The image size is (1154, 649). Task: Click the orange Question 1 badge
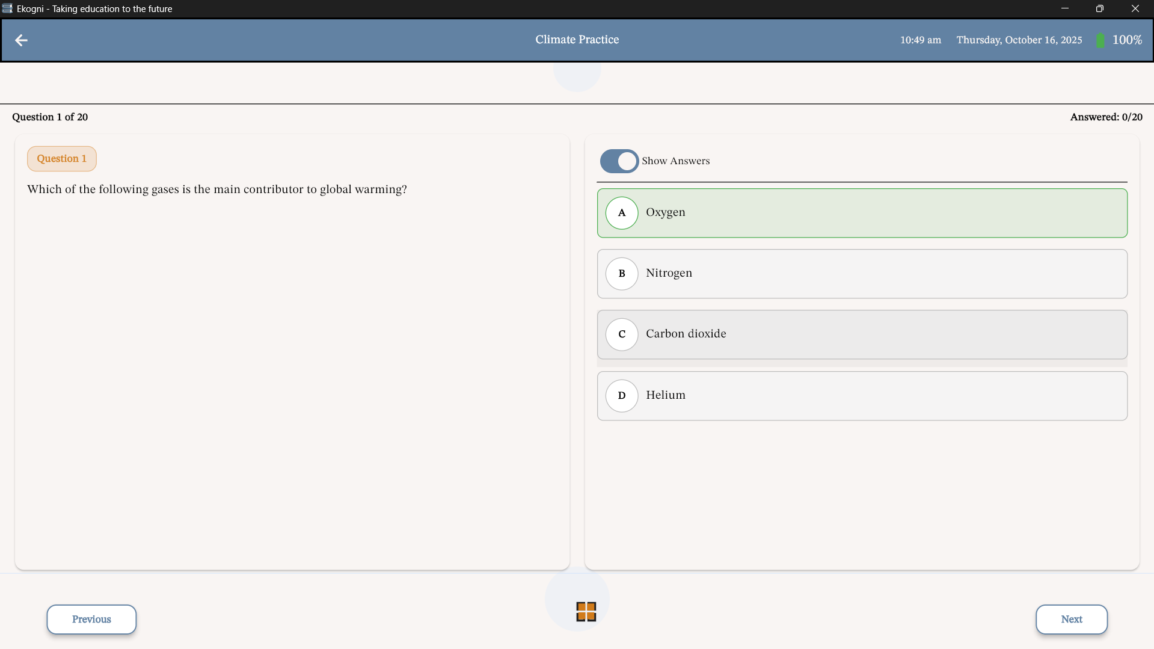pos(61,159)
